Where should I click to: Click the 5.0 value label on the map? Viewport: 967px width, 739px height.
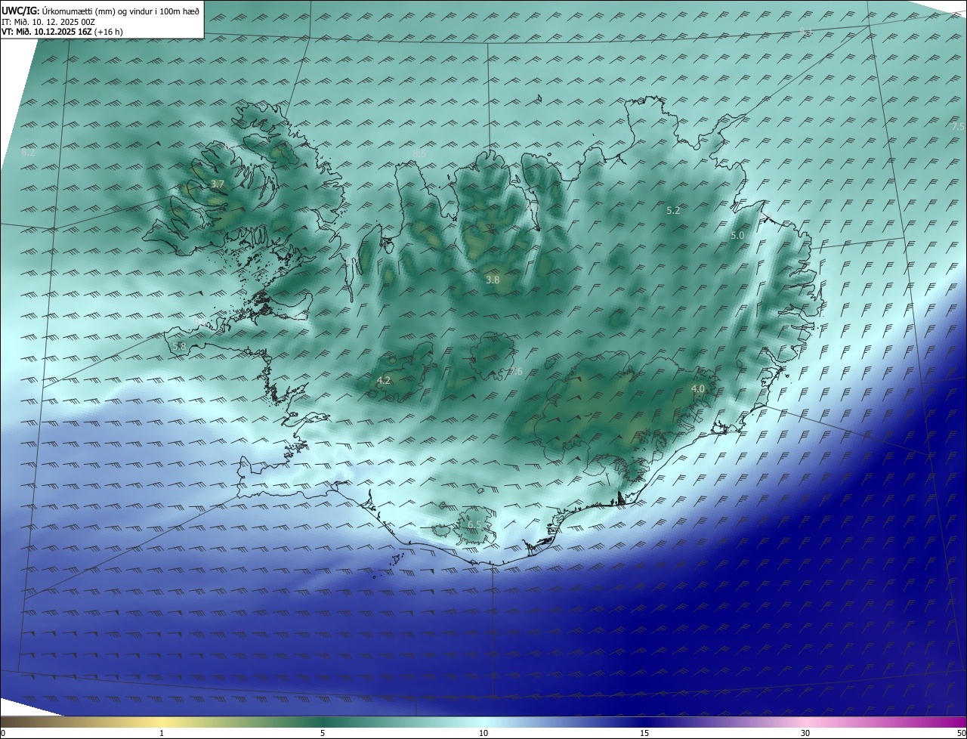pos(737,236)
